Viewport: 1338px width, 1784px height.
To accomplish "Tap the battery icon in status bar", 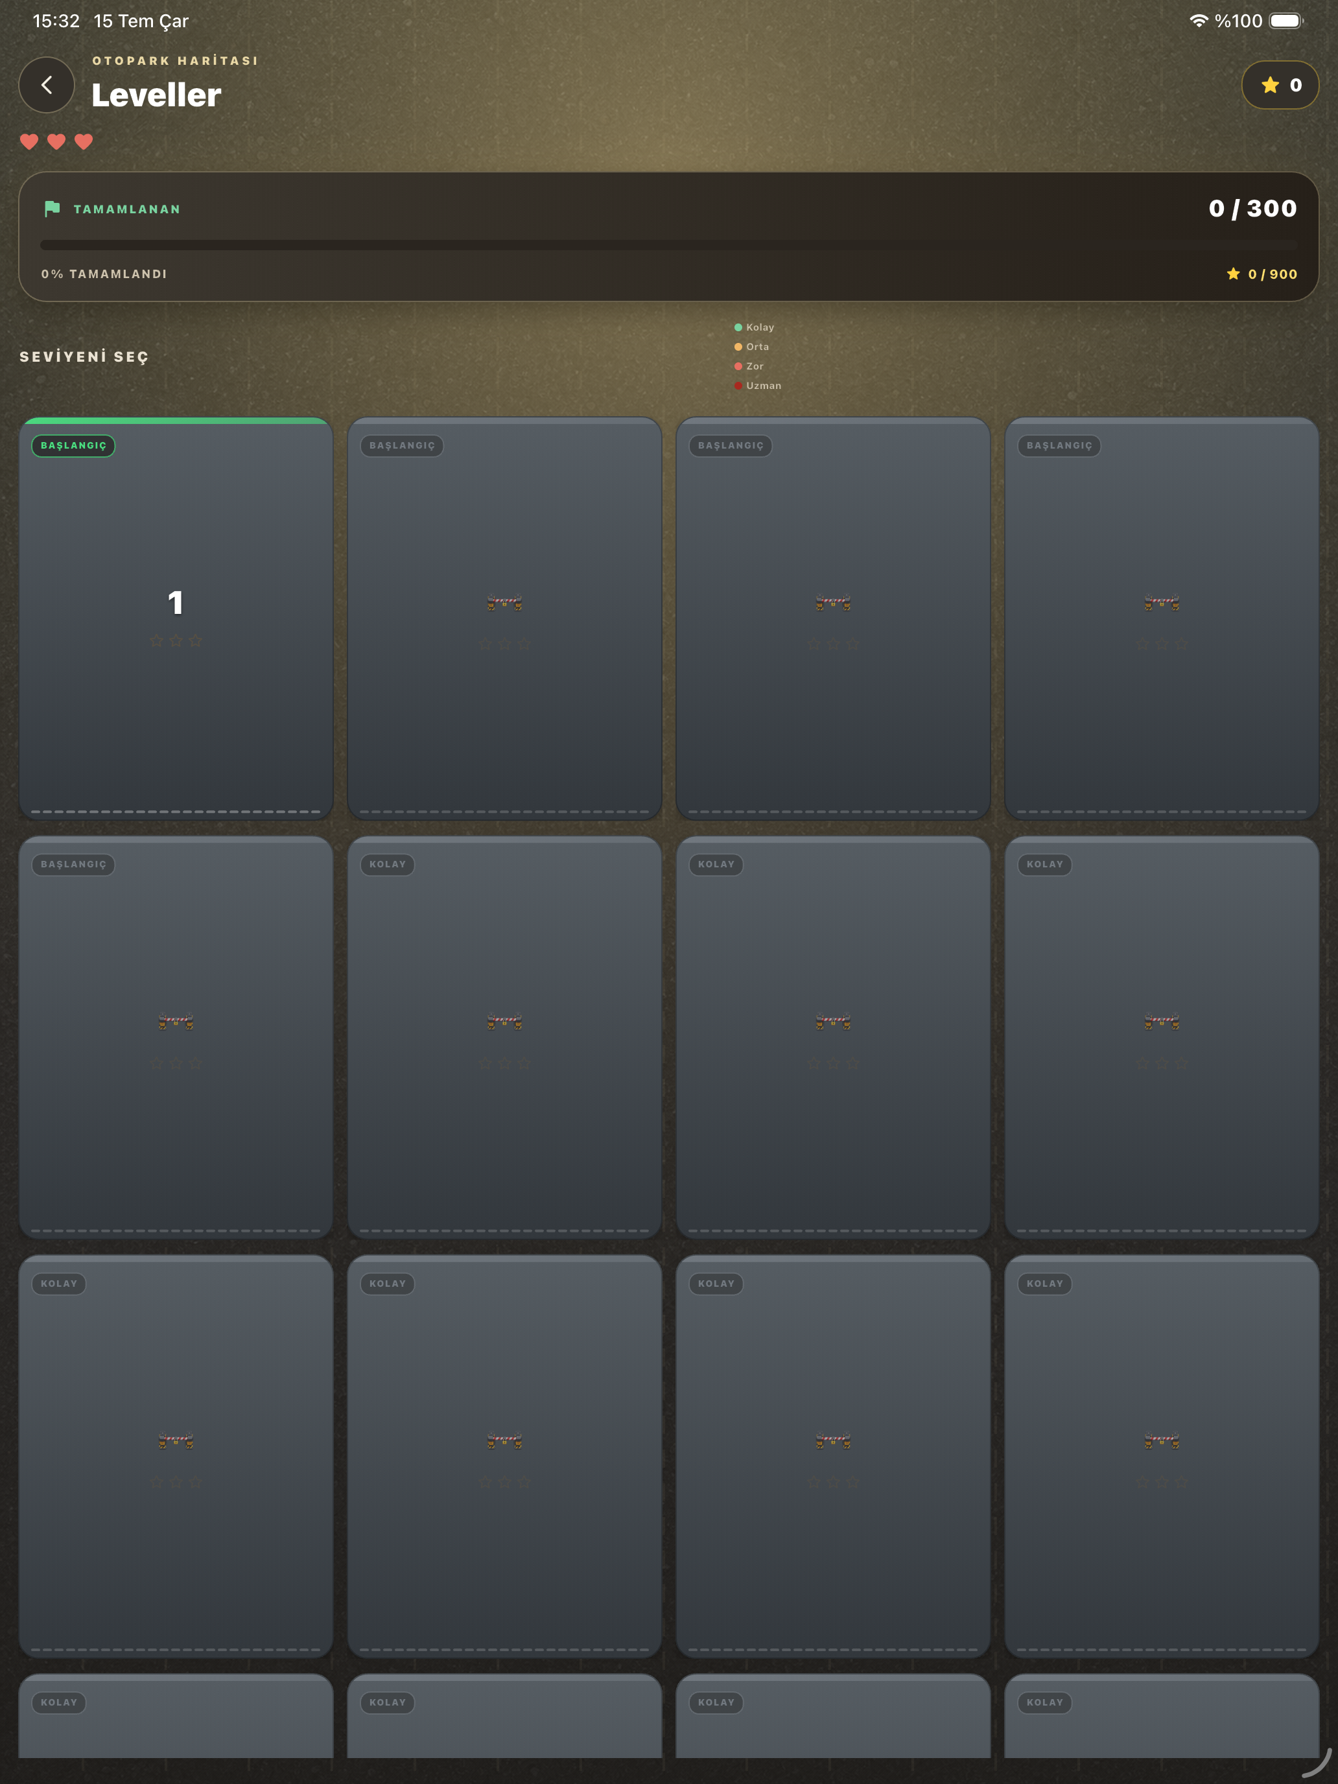I will tap(1286, 21).
